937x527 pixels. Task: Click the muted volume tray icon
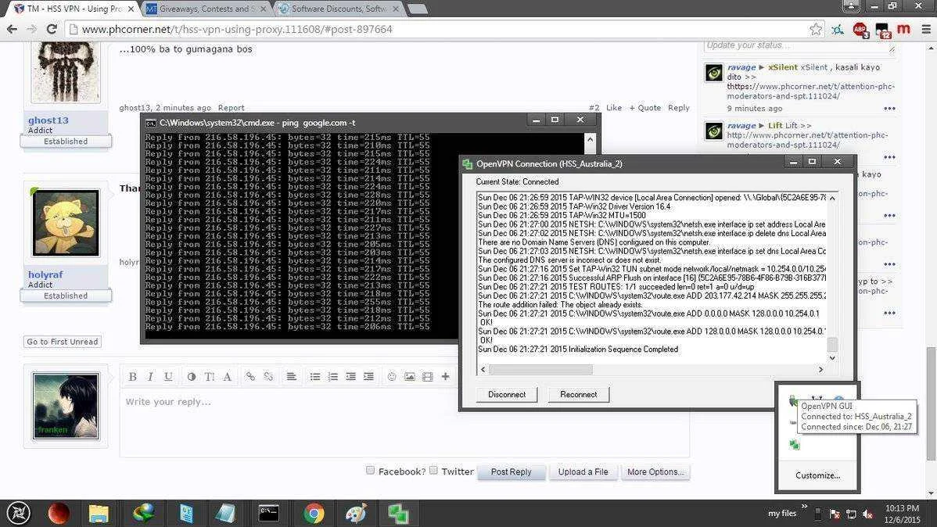867,514
